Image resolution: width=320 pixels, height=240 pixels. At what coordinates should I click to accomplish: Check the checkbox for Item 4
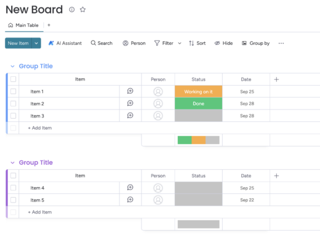coord(14,188)
